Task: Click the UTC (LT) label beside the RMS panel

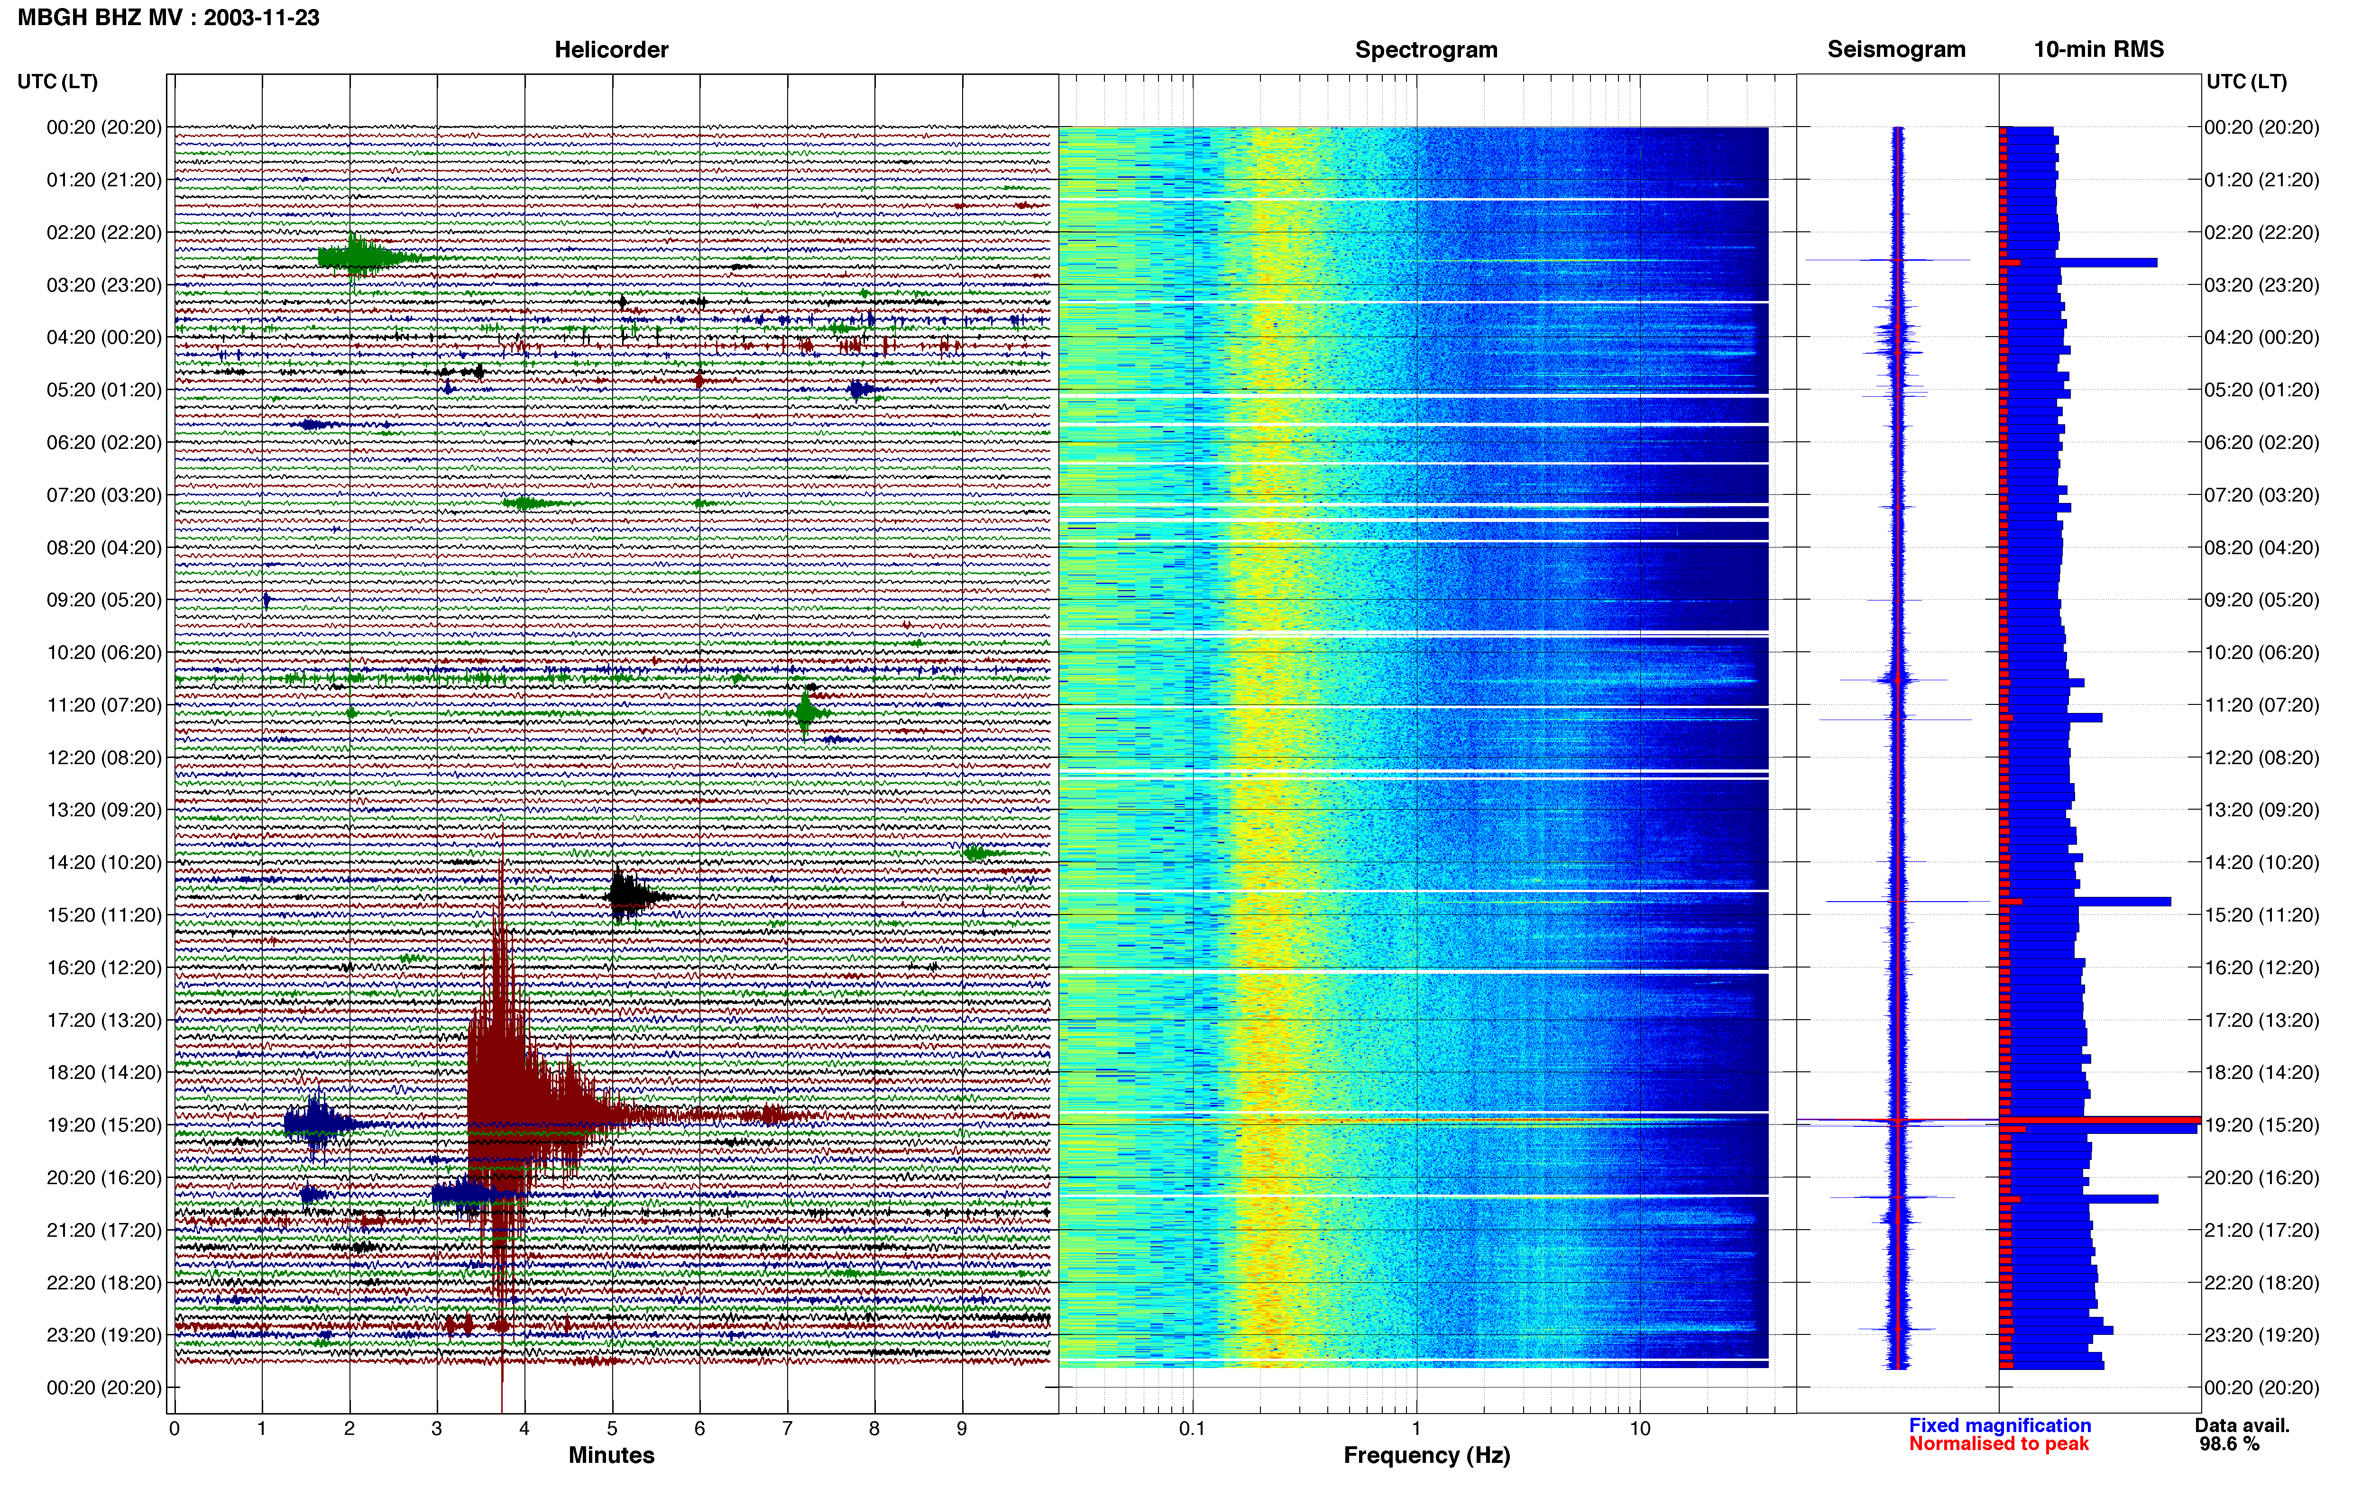Action: pos(2246,82)
